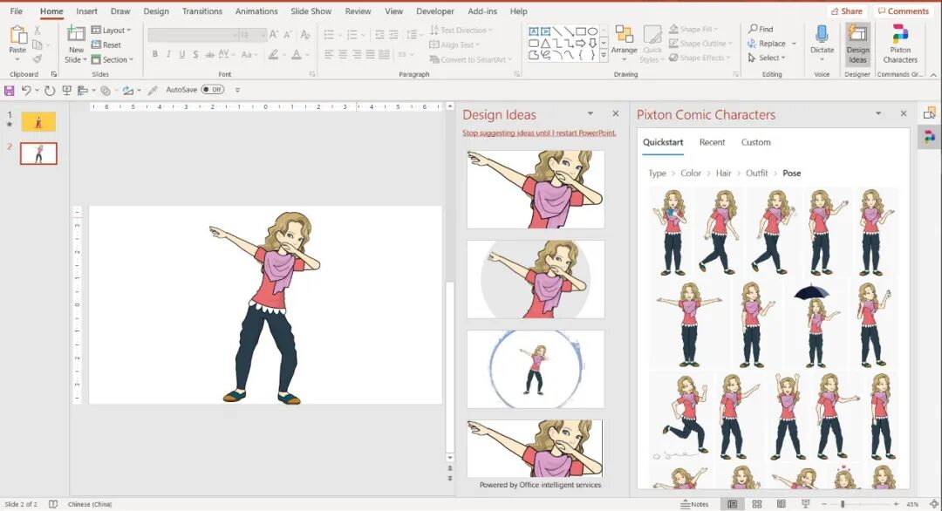Click the Reset slide button
This screenshot has width=942, height=511.
click(106, 45)
